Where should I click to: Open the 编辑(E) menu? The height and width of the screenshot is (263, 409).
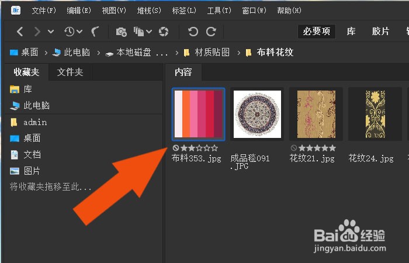tap(79, 11)
